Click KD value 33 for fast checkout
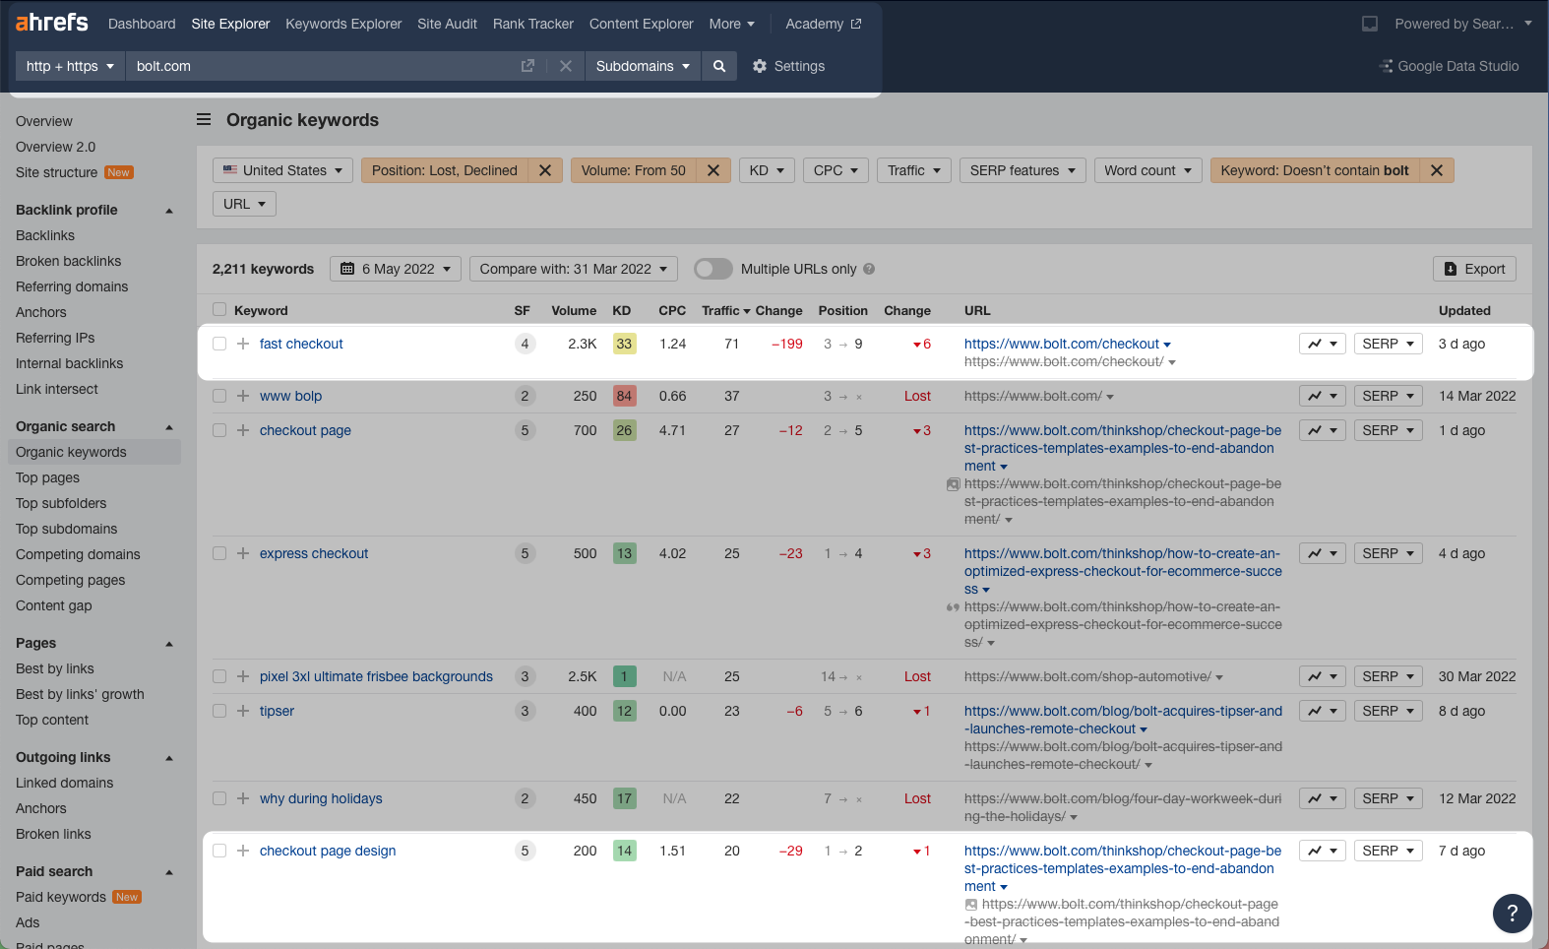The height and width of the screenshot is (949, 1549). coord(624,344)
